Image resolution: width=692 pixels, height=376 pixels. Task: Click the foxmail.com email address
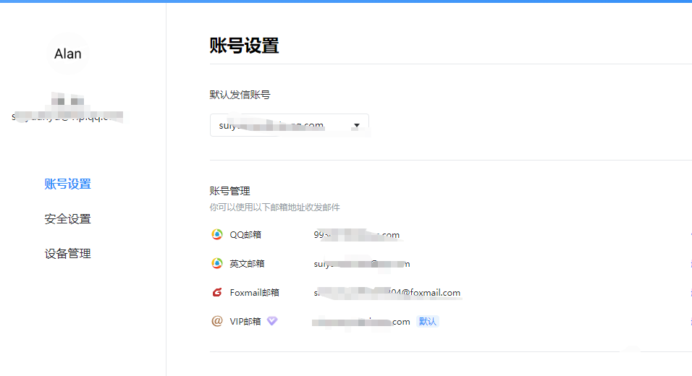coord(387,293)
